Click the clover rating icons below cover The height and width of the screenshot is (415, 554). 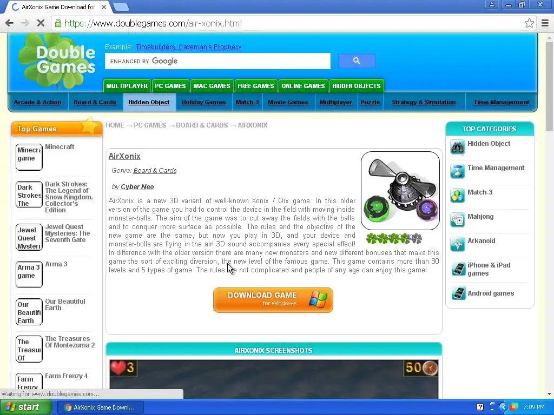(x=394, y=238)
